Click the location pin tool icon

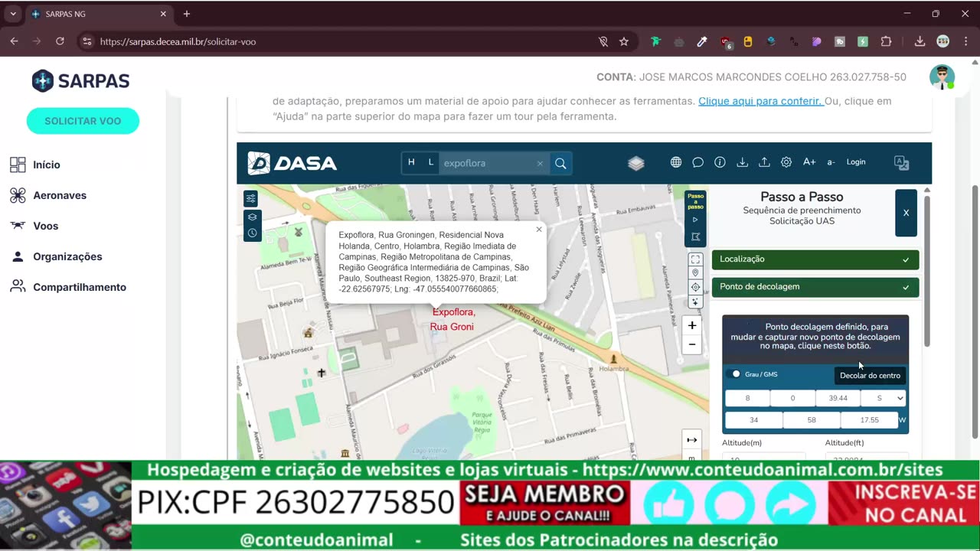(x=695, y=273)
